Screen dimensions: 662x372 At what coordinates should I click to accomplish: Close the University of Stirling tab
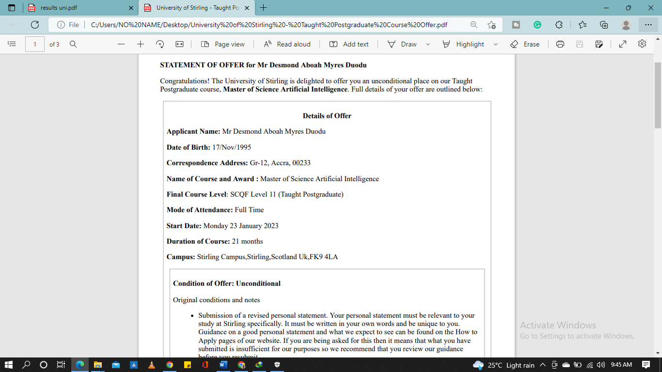[247, 8]
